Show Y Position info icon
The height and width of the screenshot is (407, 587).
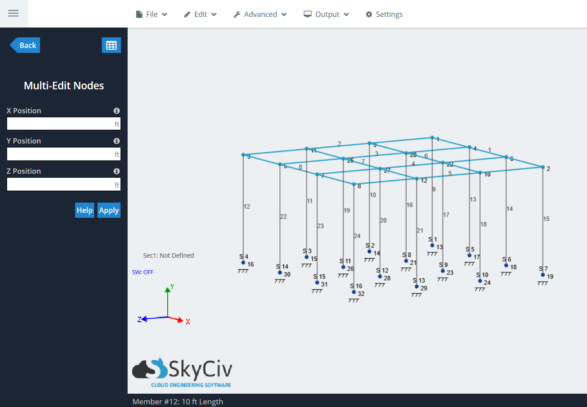click(x=117, y=141)
